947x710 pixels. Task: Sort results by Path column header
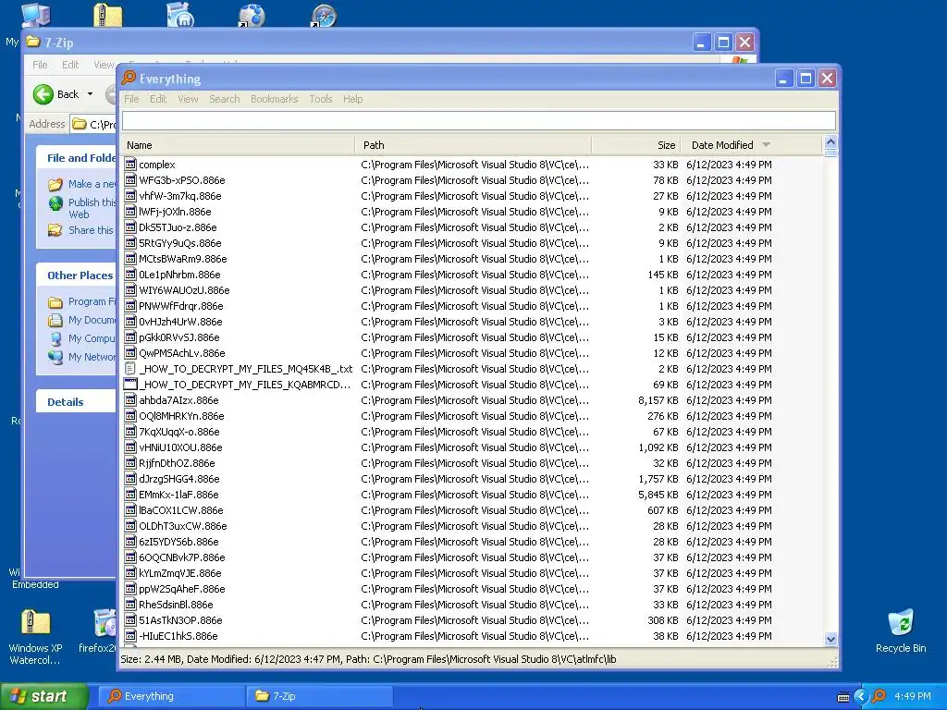coord(473,145)
